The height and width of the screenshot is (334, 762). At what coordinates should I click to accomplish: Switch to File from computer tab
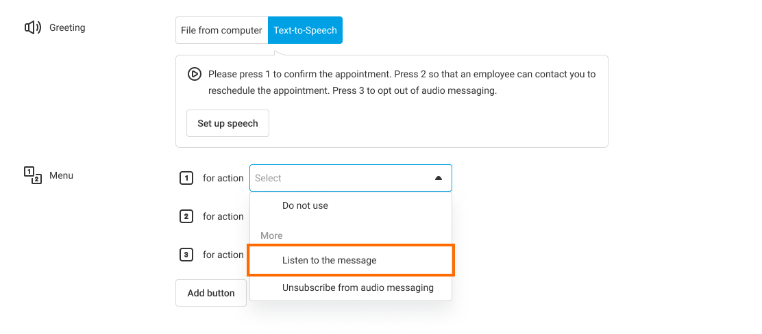coord(221,30)
